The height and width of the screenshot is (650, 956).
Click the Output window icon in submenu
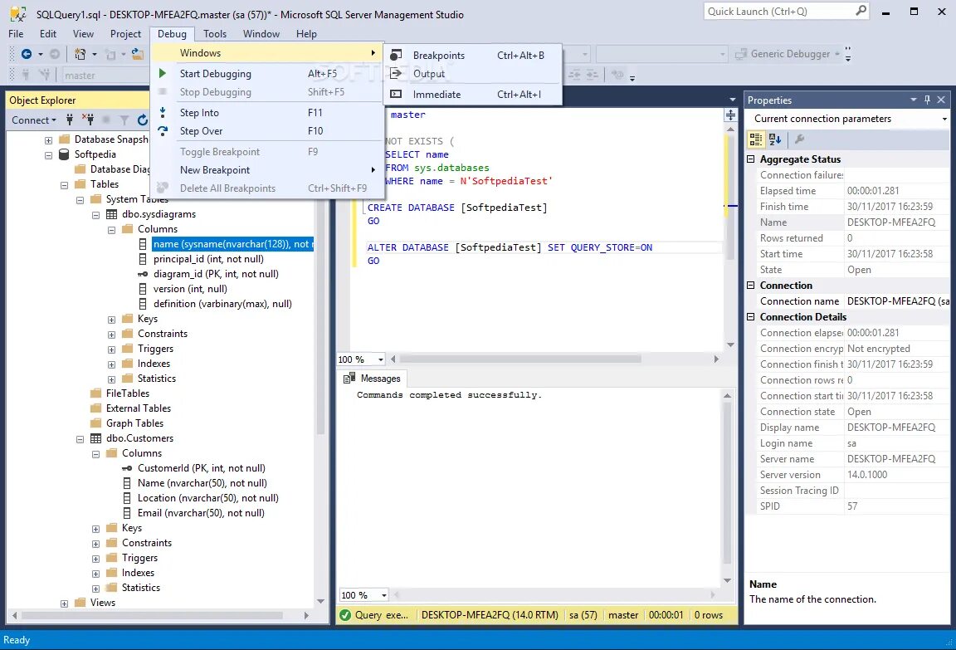396,73
